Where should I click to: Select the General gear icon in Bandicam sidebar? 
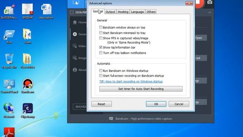pos(75,34)
